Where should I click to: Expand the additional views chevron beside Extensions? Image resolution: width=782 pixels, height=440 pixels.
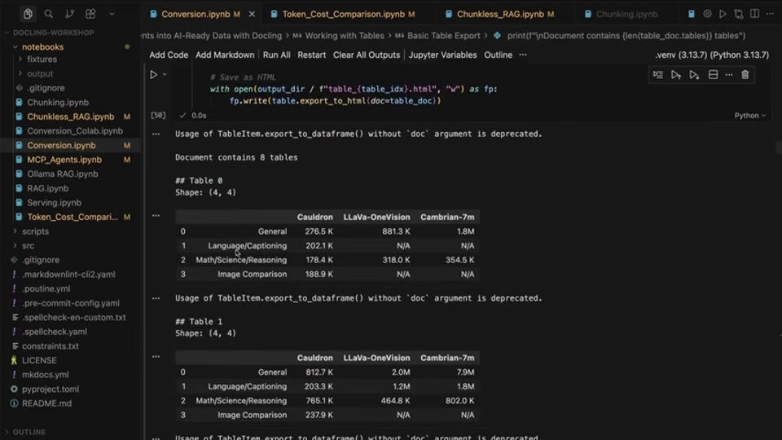pyautogui.click(x=112, y=14)
